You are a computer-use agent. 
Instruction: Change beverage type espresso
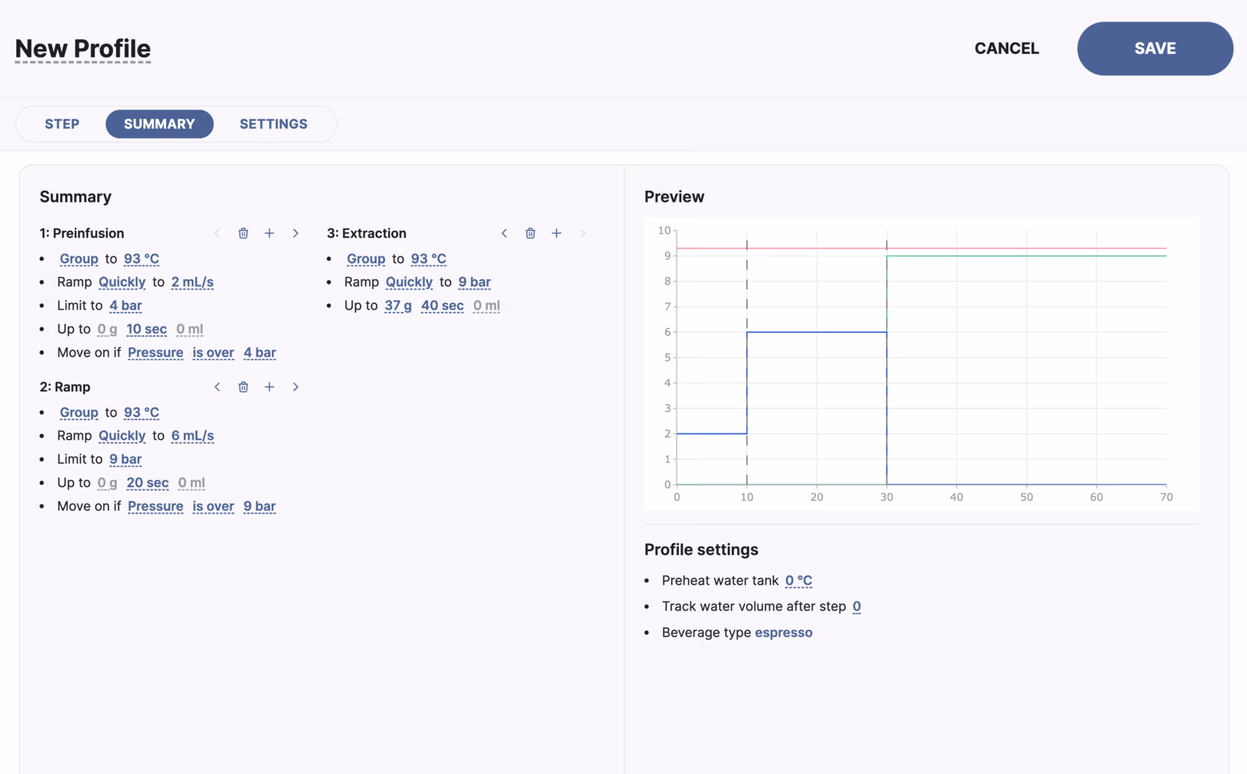783,632
